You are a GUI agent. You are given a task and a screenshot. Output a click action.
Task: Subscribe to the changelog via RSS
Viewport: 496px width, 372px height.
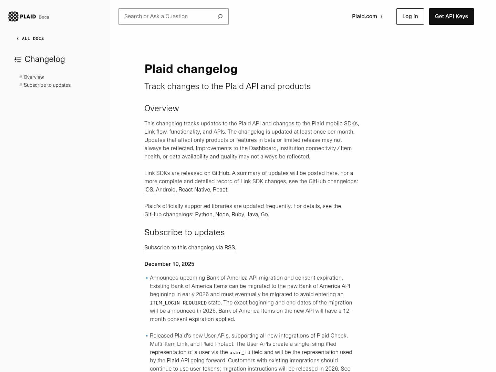[189, 247]
